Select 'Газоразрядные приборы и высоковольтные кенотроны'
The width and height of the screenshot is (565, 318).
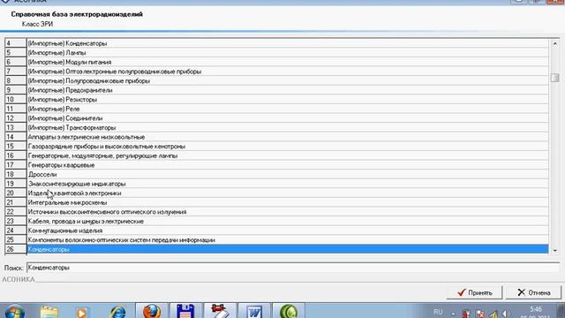tap(288, 147)
